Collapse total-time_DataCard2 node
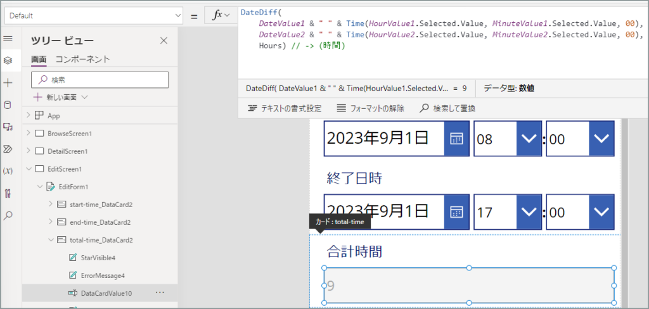 coord(51,239)
